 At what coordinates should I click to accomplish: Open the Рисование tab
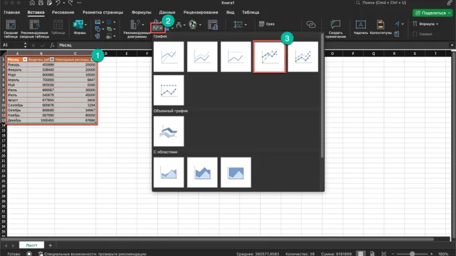(x=63, y=13)
